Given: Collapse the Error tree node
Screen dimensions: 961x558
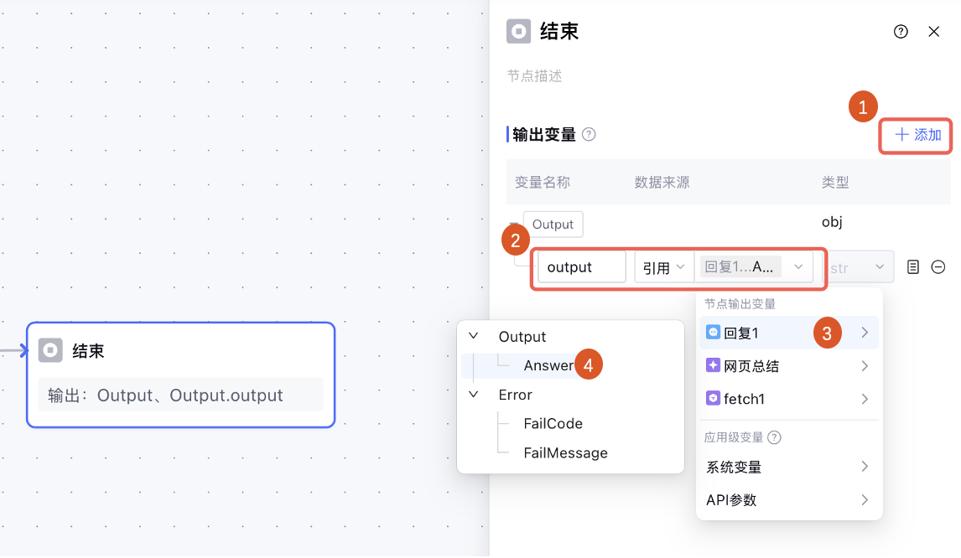Looking at the screenshot, I should pos(474,394).
